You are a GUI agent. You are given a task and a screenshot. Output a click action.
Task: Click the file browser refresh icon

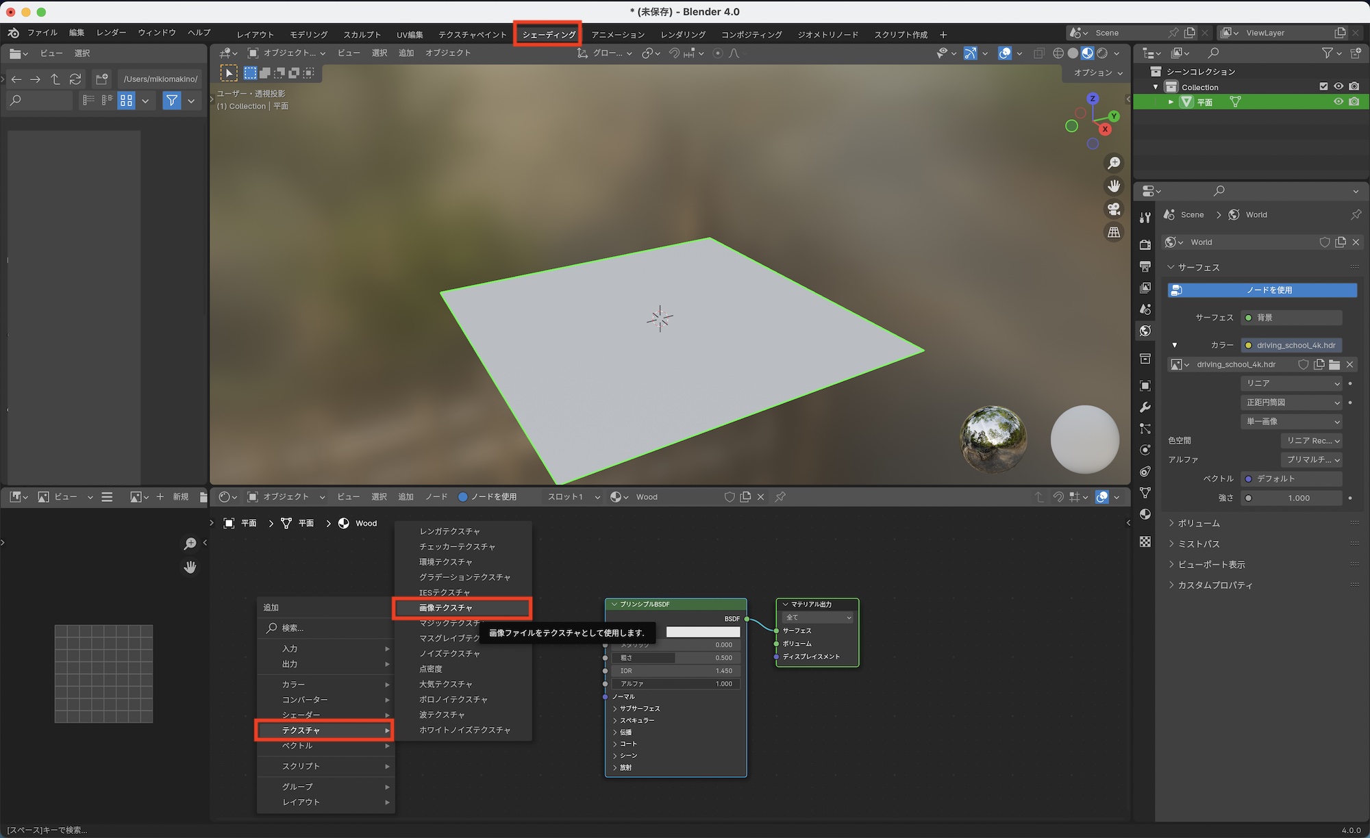click(75, 79)
